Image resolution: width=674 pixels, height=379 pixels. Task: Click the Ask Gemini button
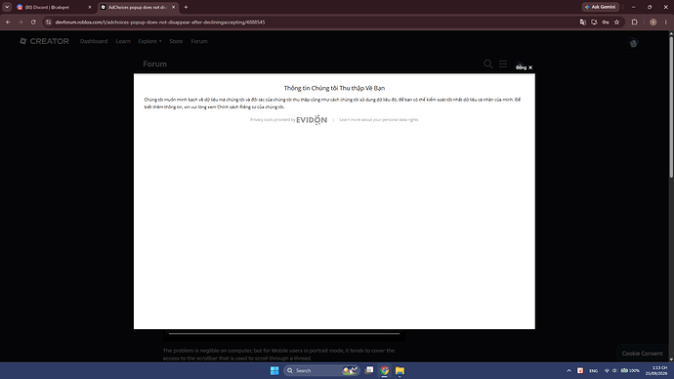[x=601, y=7]
